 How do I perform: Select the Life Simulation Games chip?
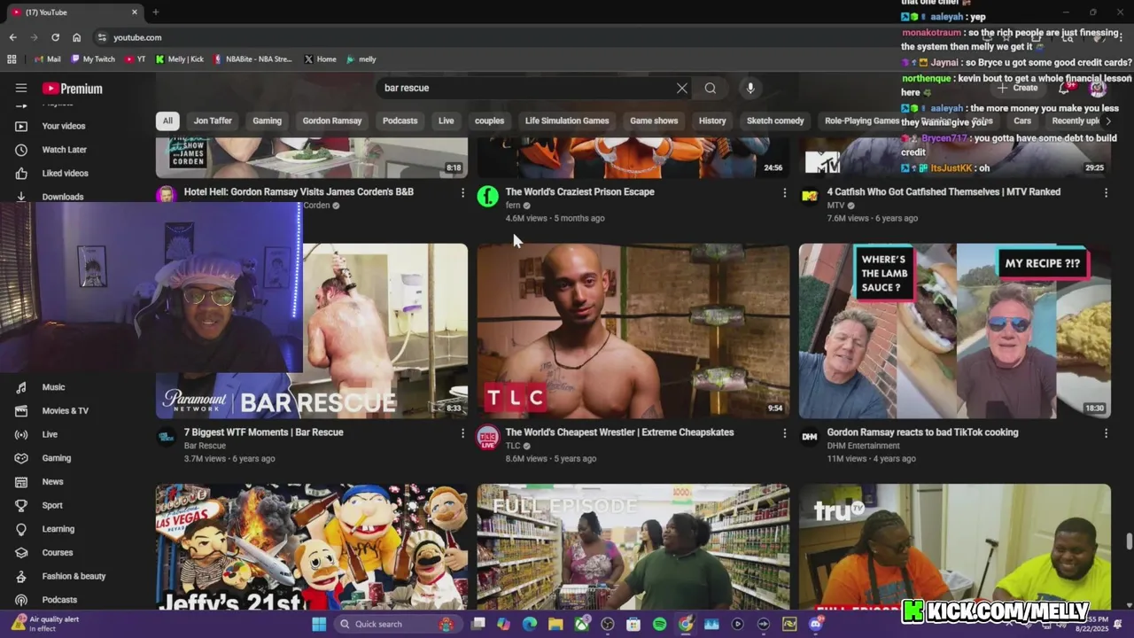[x=567, y=121]
